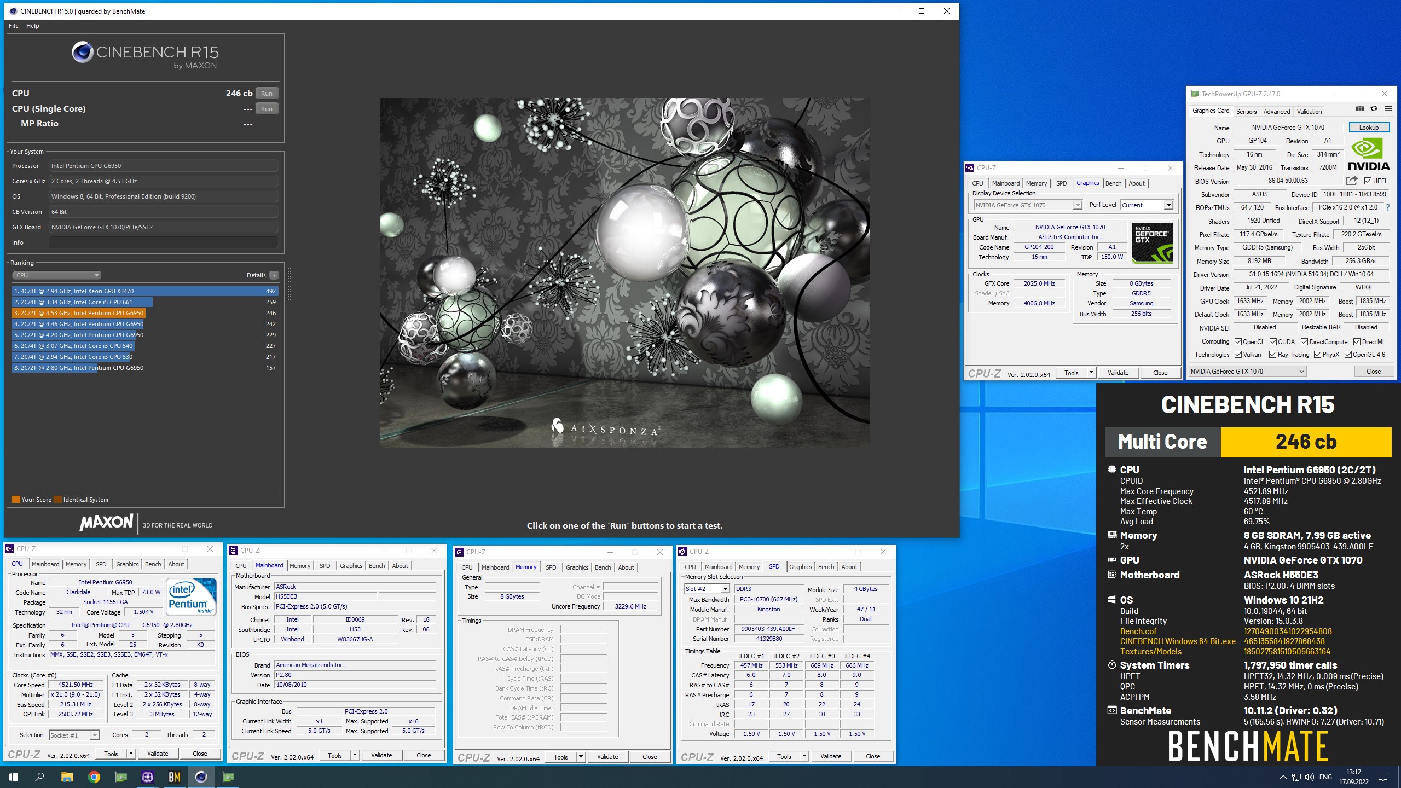Screen dimensions: 1401x788
Task: Open the Display Device Selection dropdown
Action: [1028, 205]
